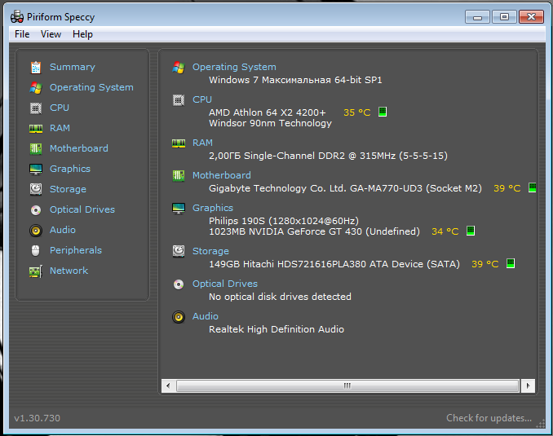This screenshot has height=436, width=553.
Task: Click version label v1.30.730
Action: [37, 418]
